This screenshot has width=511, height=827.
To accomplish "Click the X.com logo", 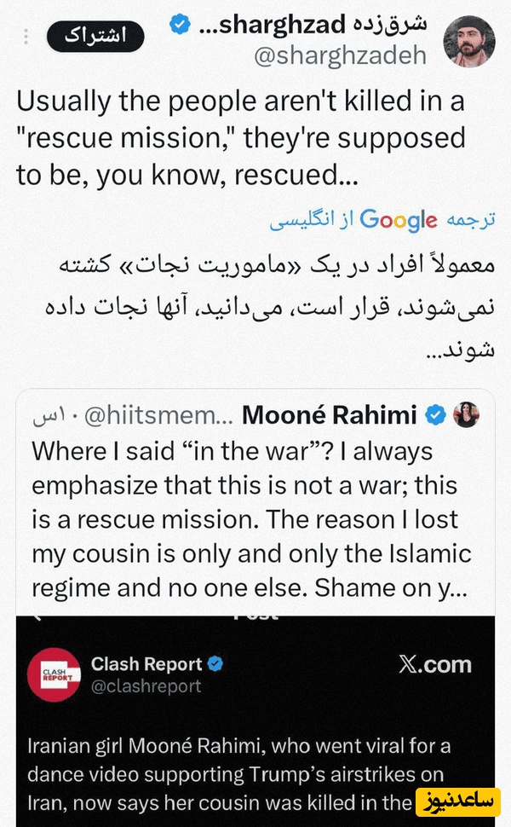I will tap(434, 665).
